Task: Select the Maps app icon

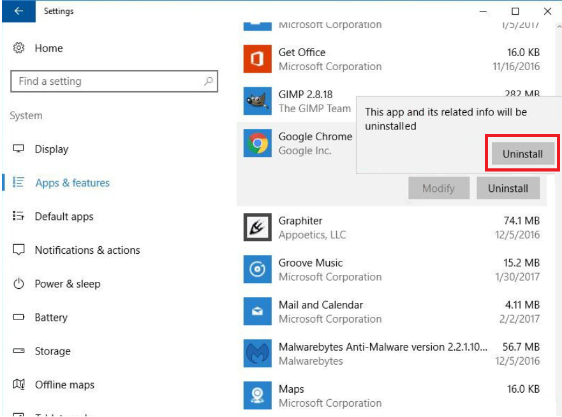Action: click(258, 396)
